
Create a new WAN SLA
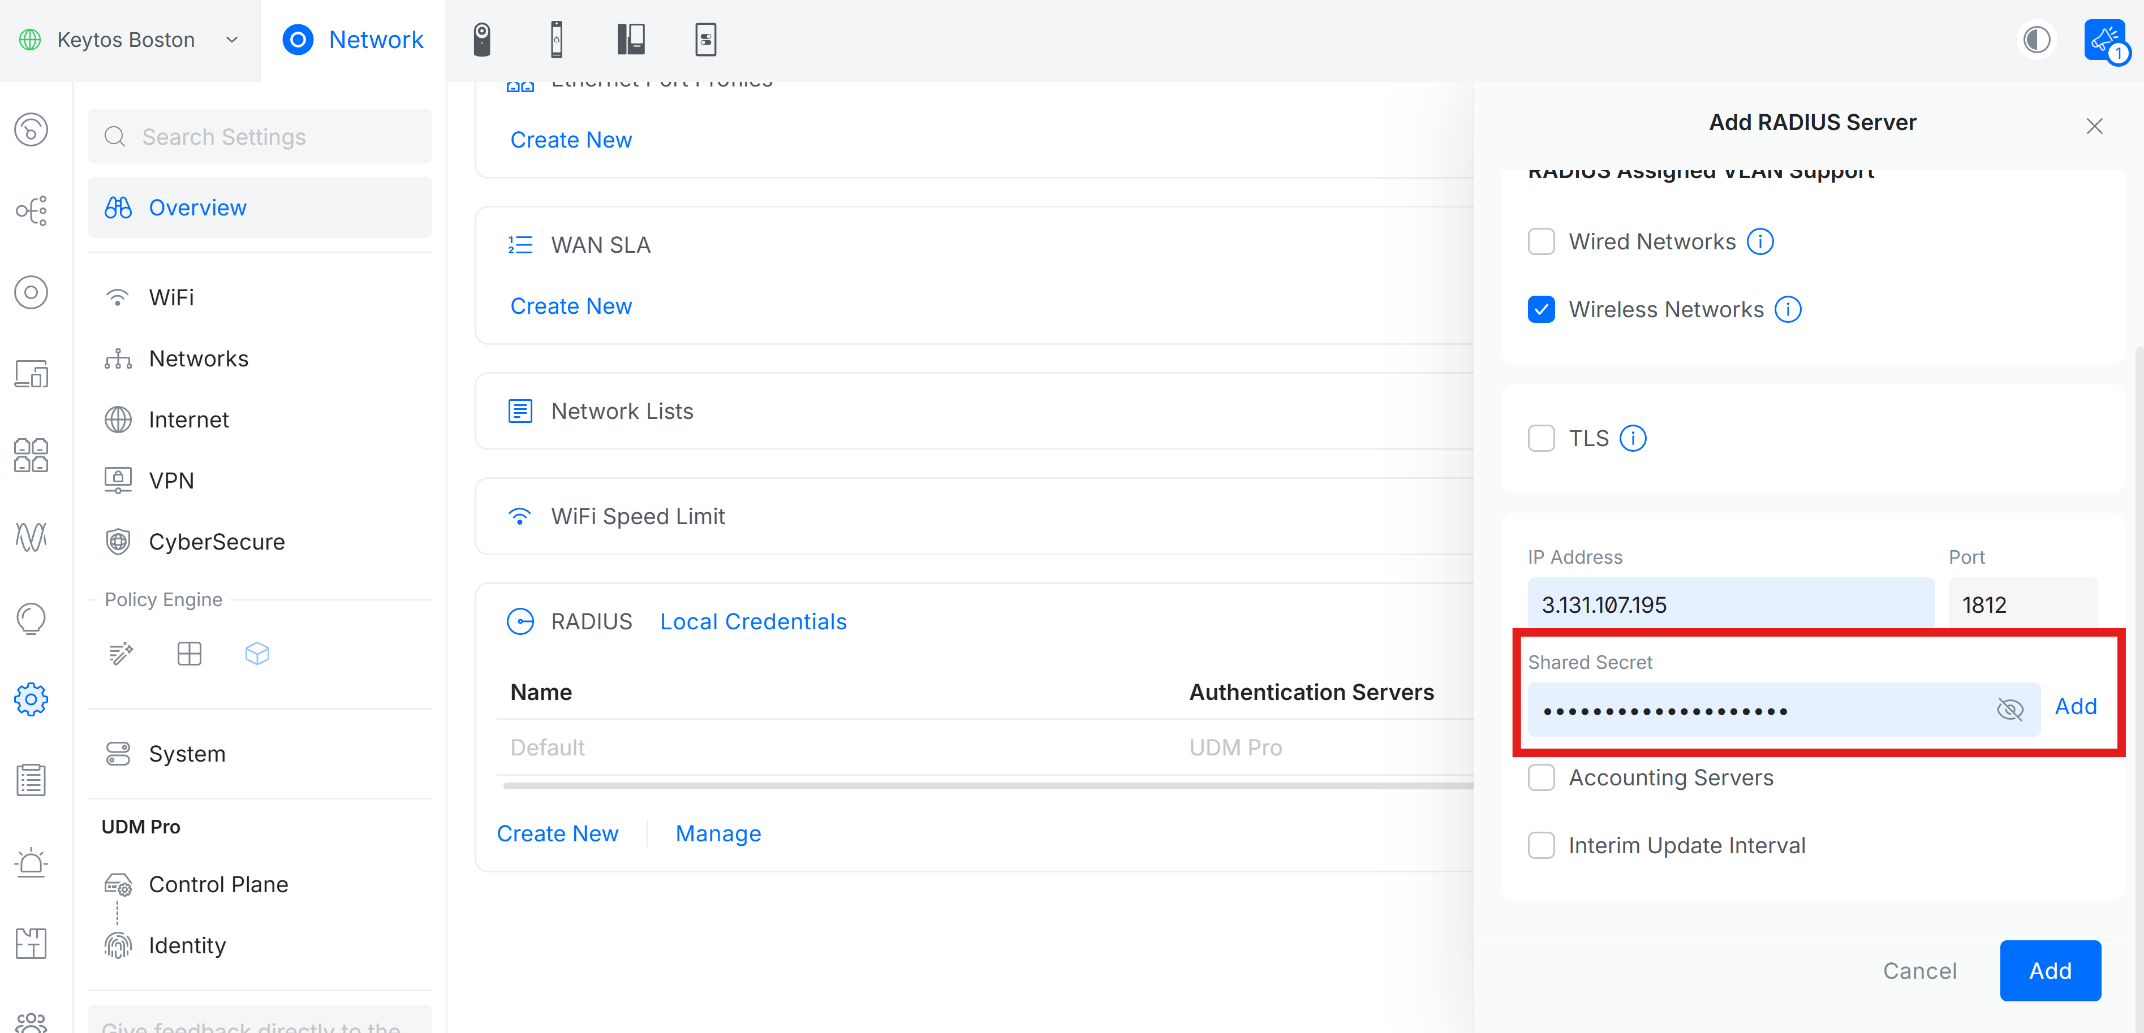tap(571, 305)
